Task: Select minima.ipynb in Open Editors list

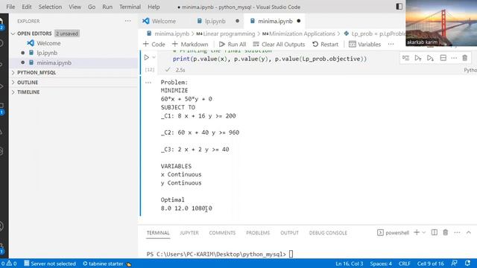Action: (54, 63)
